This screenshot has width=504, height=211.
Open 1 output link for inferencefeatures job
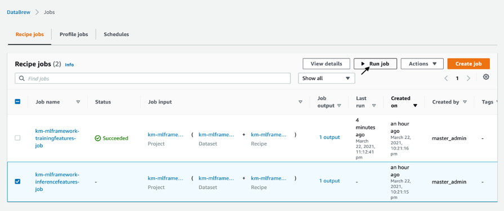tap(329, 181)
